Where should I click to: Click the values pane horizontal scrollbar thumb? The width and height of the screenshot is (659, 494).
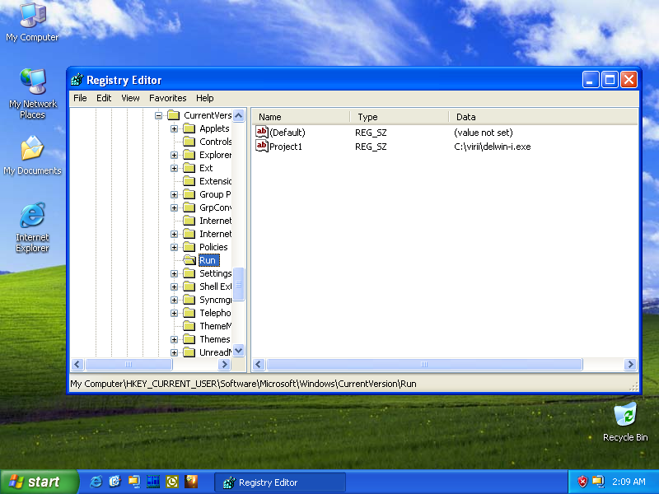[424, 364]
